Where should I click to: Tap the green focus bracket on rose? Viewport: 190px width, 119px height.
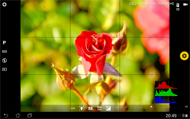pyautogui.click(x=97, y=38)
